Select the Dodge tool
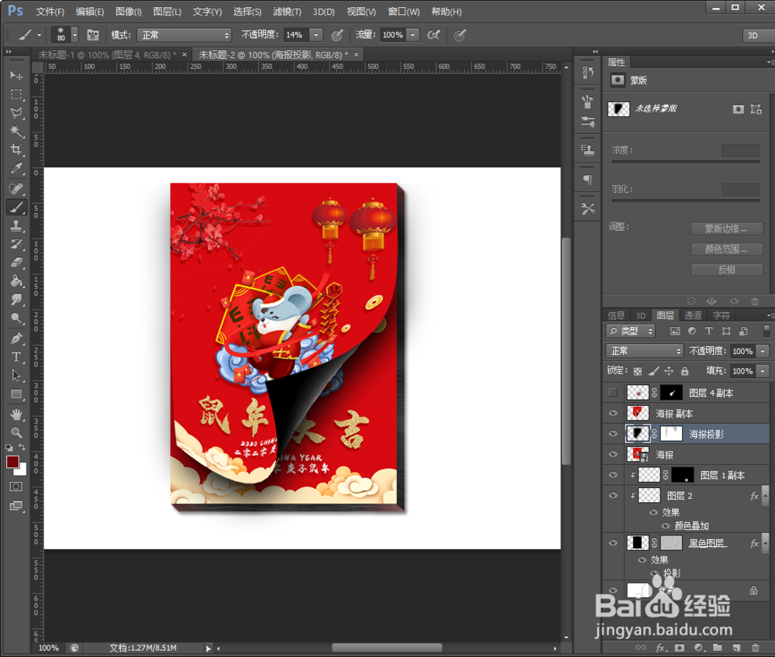This screenshot has width=775, height=657. point(16,318)
